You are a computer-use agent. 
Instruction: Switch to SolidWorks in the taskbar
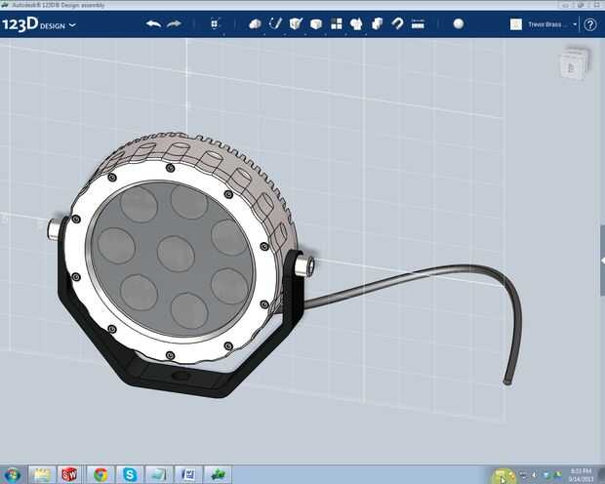point(69,475)
